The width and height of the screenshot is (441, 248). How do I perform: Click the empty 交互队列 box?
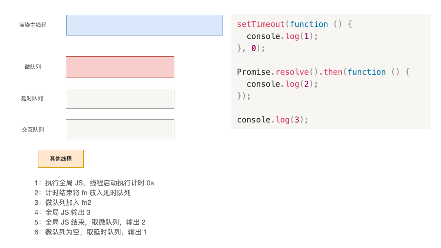click(x=120, y=130)
